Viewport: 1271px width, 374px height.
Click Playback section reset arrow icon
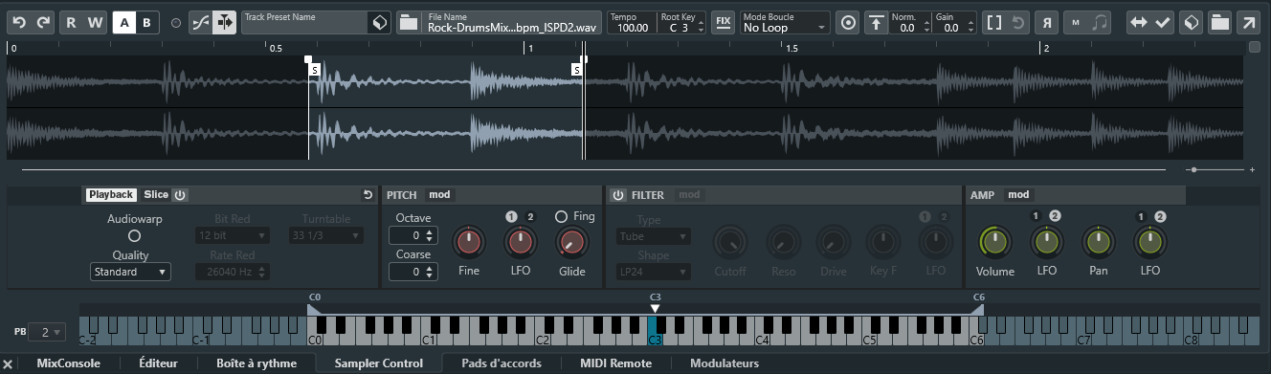point(368,195)
